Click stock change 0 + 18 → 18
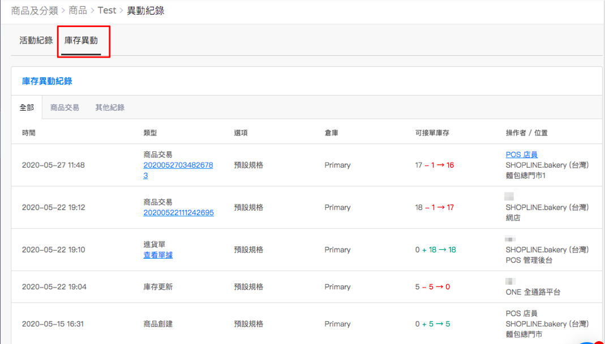Image resolution: width=605 pixels, height=344 pixels. 436,250
